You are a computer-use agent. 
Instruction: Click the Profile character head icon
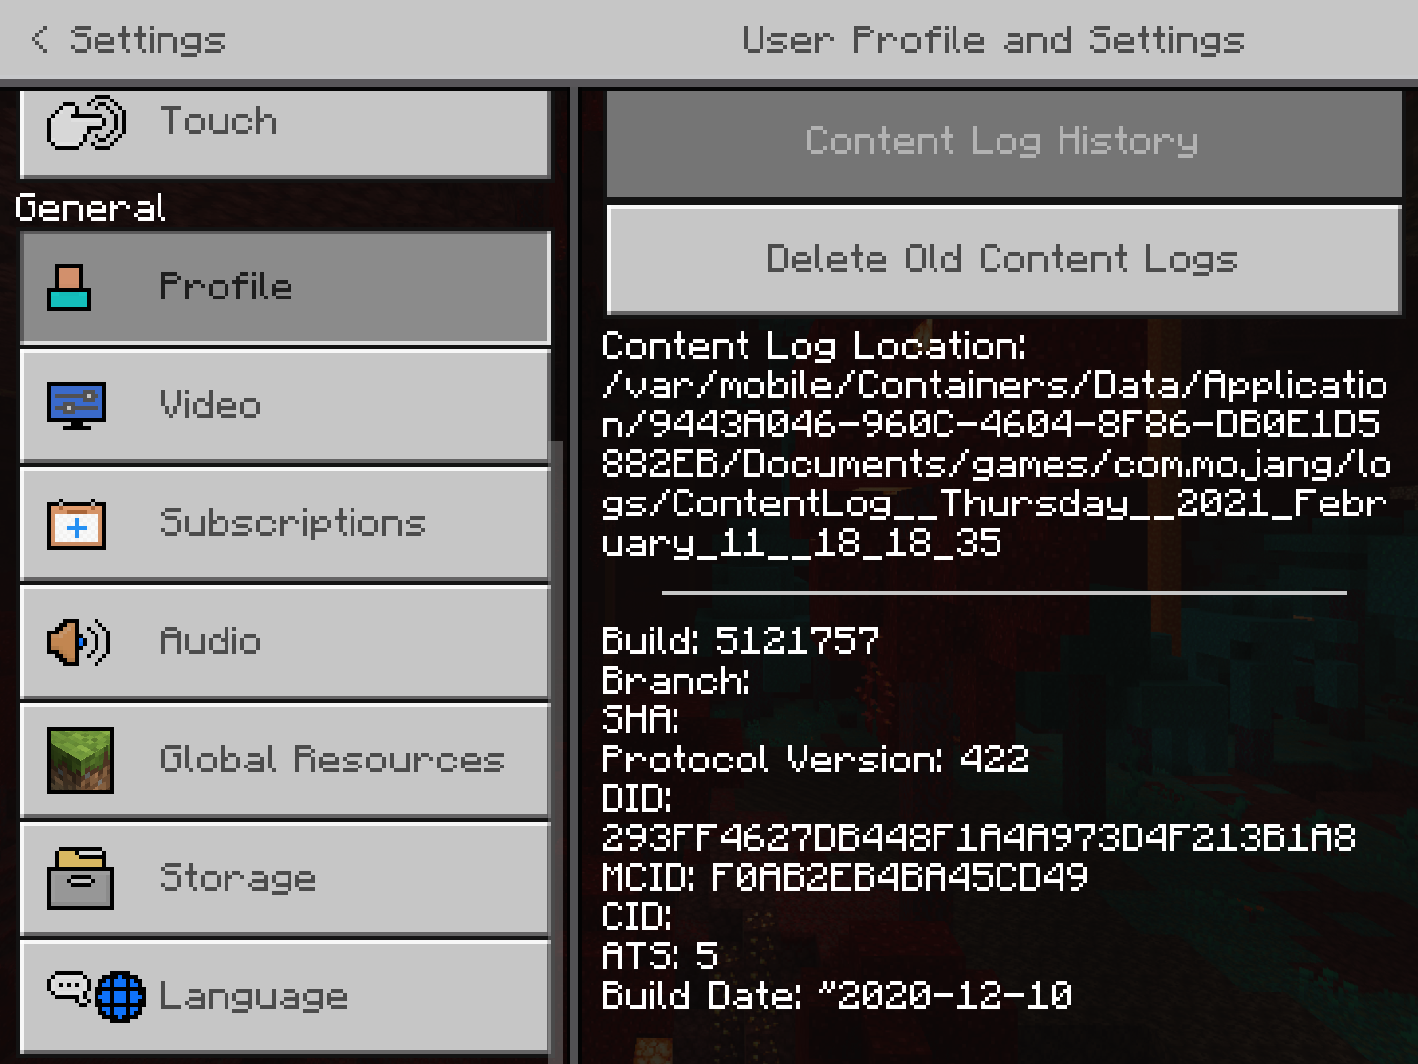tap(69, 287)
